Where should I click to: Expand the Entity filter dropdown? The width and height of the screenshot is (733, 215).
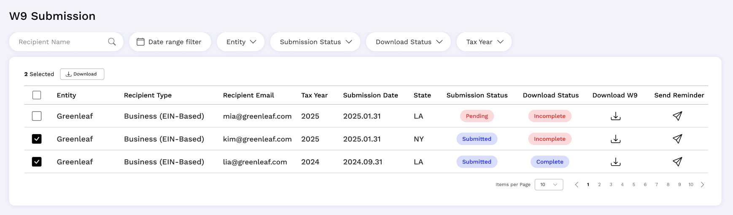(x=241, y=42)
